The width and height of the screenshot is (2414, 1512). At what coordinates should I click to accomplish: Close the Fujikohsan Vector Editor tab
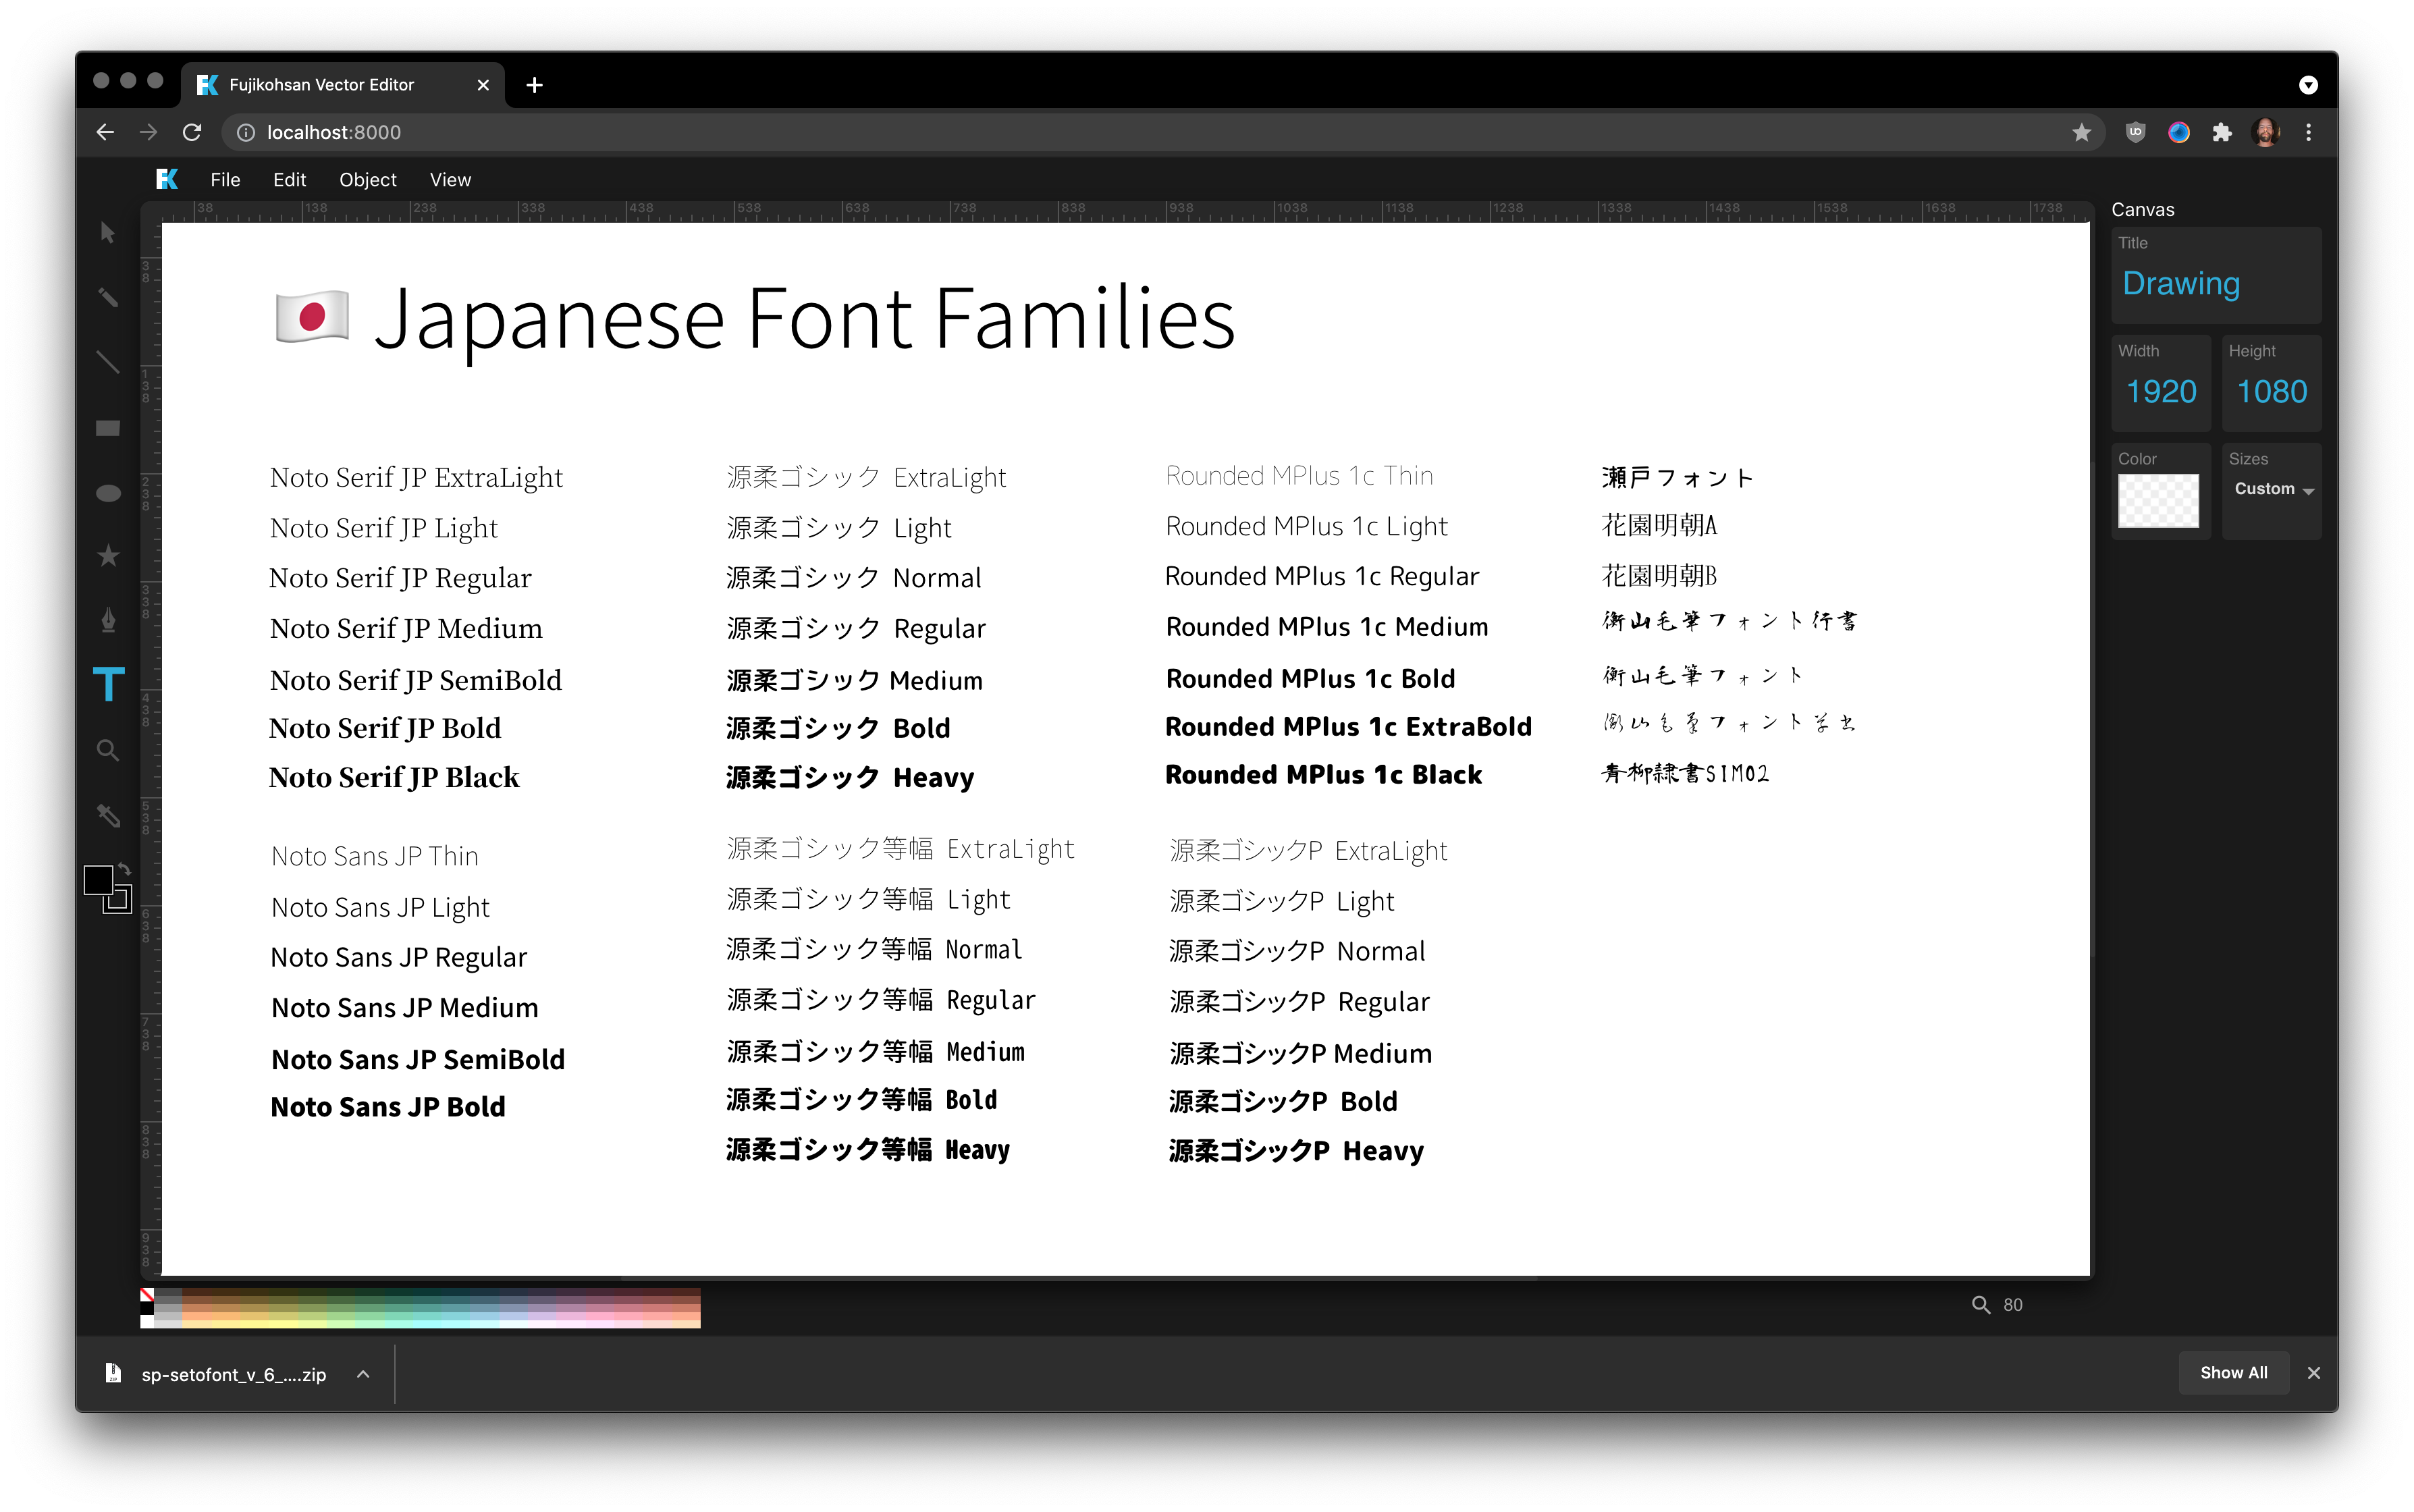click(483, 85)
